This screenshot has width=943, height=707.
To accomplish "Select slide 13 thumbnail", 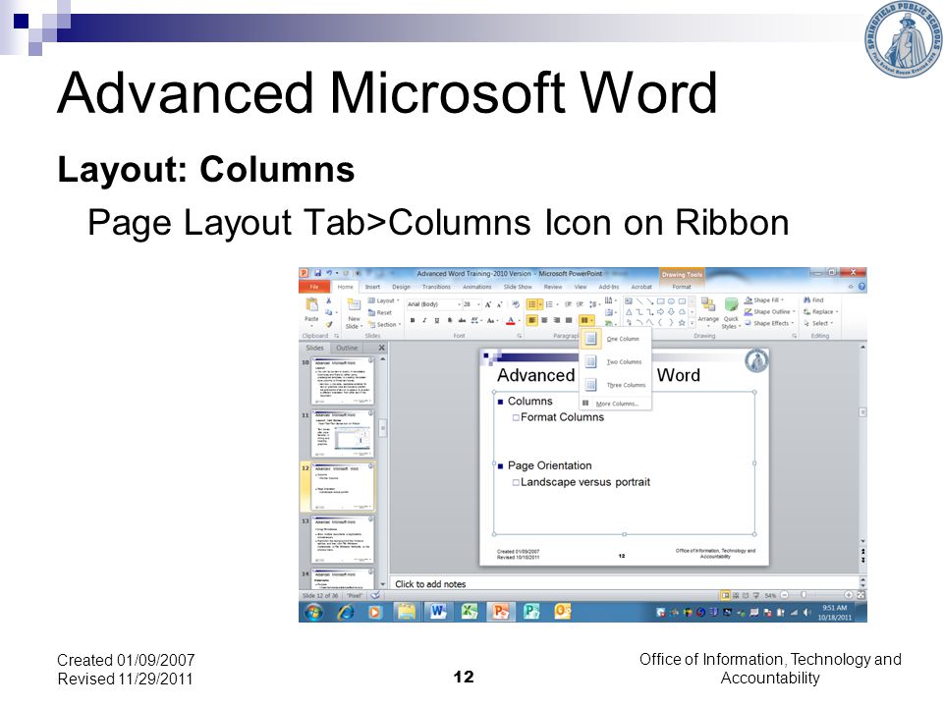I will [x=342, y=539].
